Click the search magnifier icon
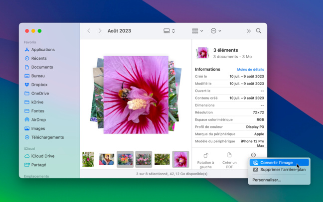Image resolution: width=323 pixels, height=202 pixels. (x=259, y=31)
